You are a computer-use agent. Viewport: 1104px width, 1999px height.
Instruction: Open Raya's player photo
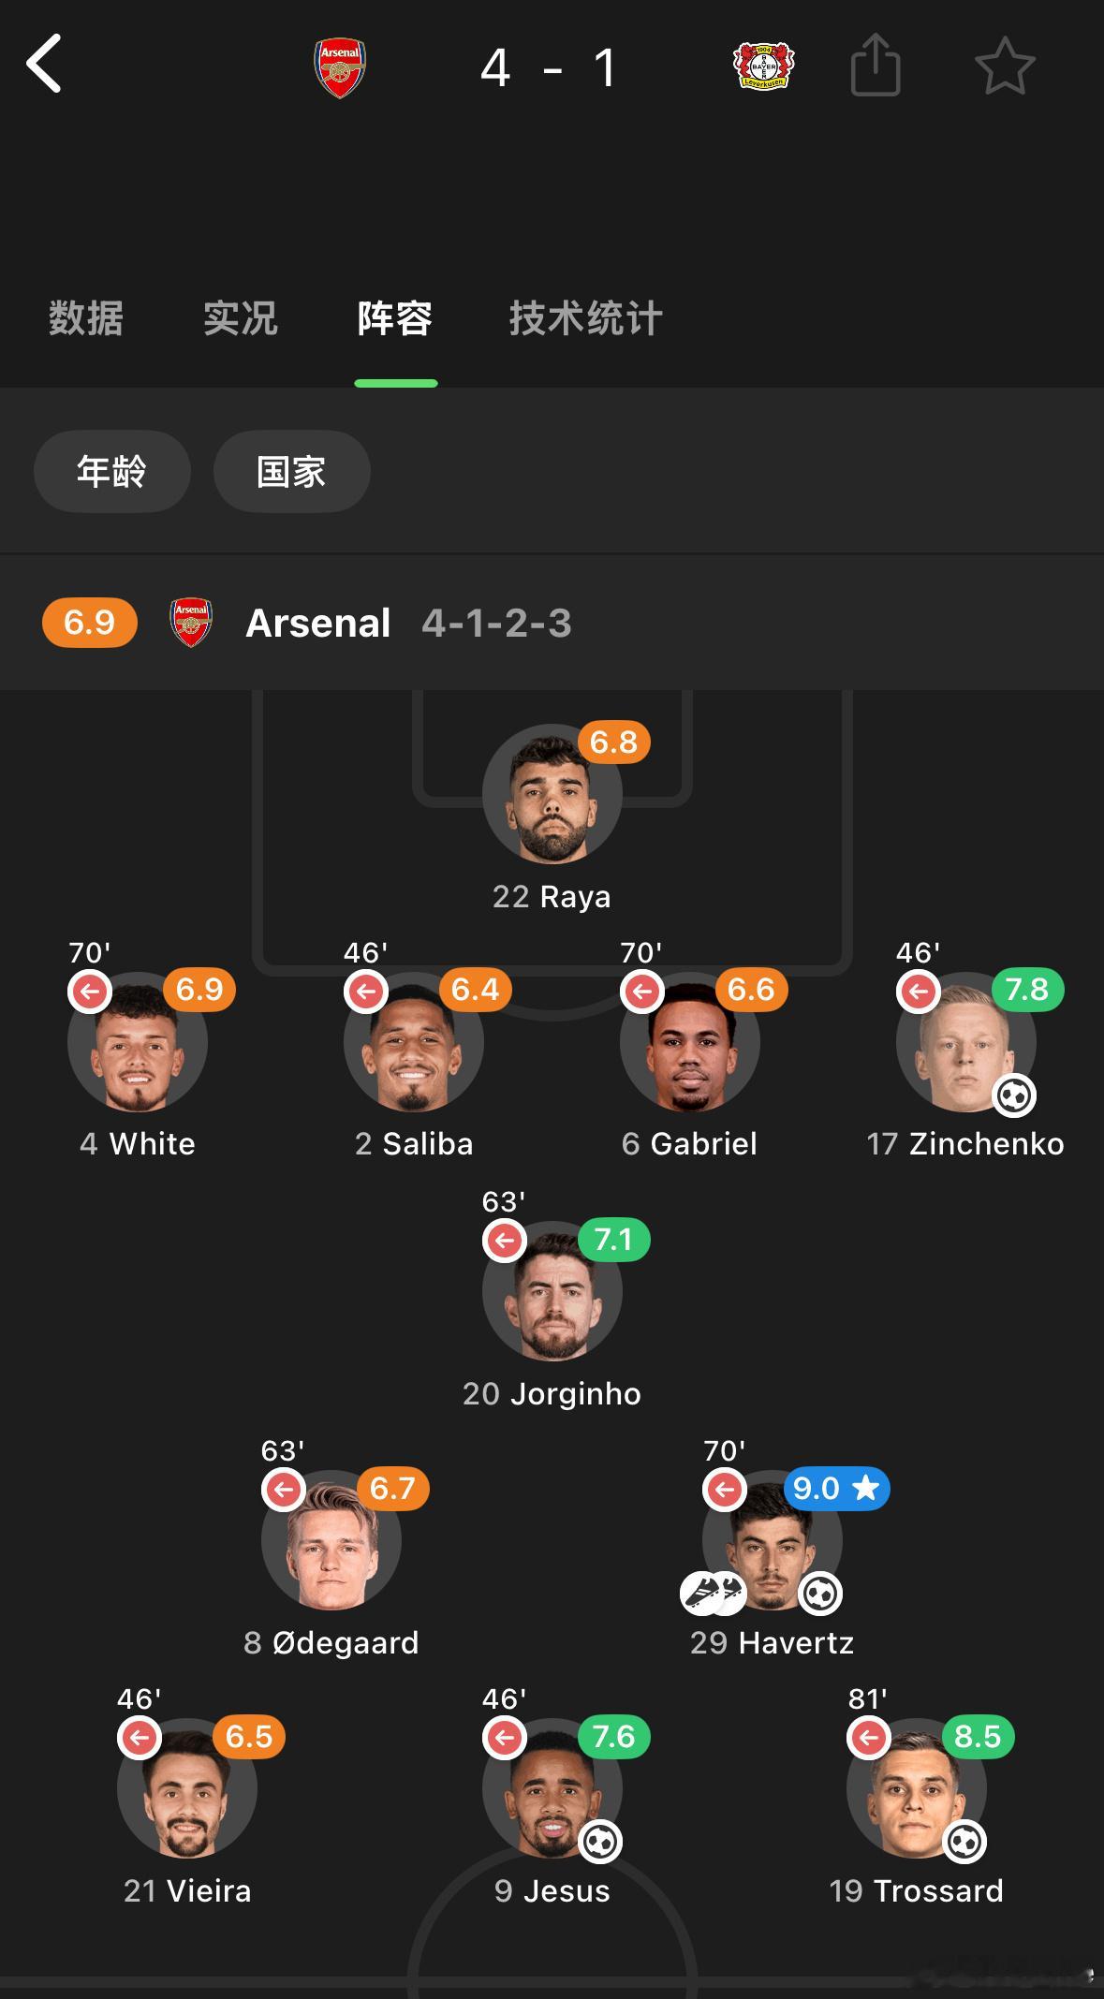[552, 794]
